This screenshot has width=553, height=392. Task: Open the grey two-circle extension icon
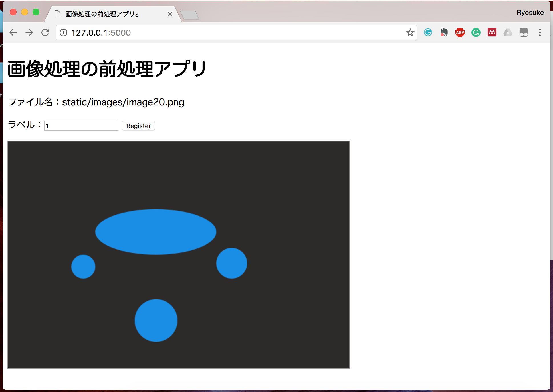(x=524, y=32)
